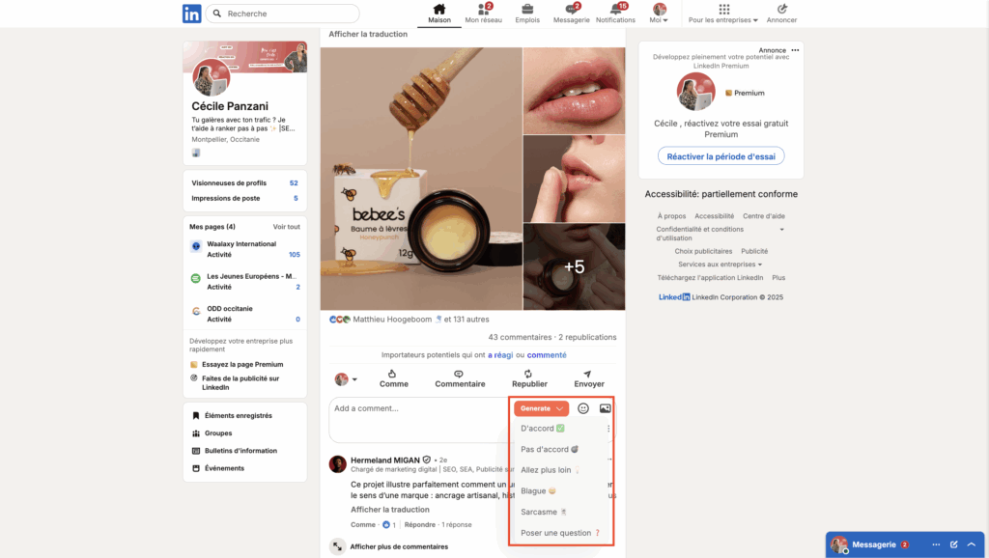The width and height of the screenshot is (989, 558).
Task: Click Réactiver la période d'essai
Action: tap(720, 155)
